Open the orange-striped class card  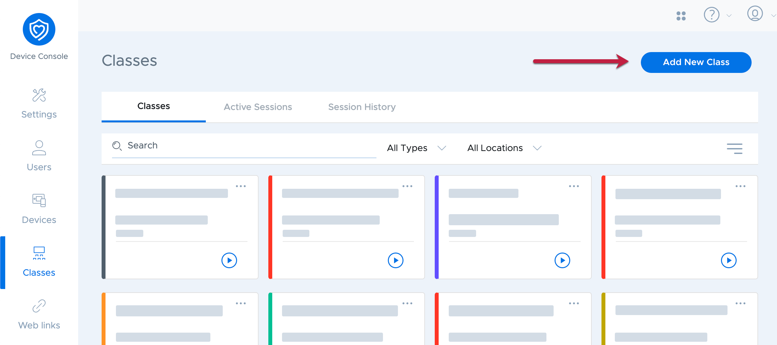point(180,319)
